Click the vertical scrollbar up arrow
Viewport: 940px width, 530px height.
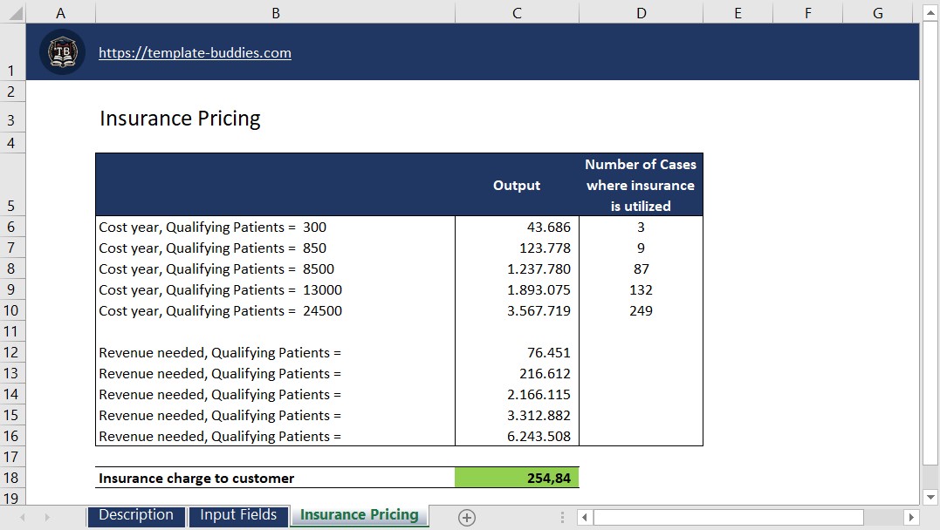click(x=930, y=11)
